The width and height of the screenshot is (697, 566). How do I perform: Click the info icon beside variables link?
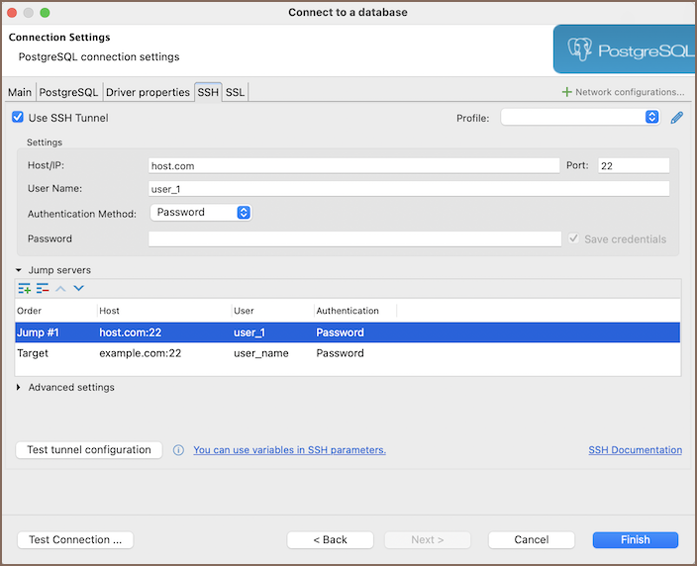click(179, 450)
